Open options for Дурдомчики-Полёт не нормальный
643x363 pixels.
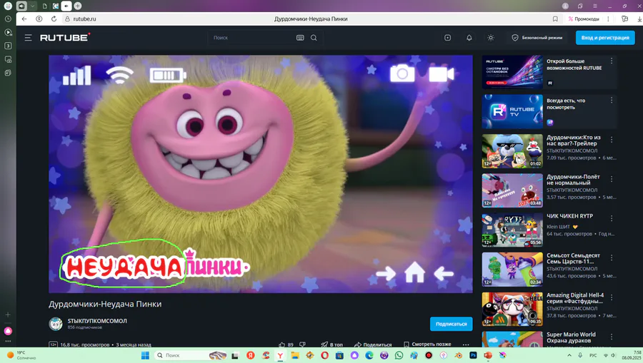click(x=612, y=179)
